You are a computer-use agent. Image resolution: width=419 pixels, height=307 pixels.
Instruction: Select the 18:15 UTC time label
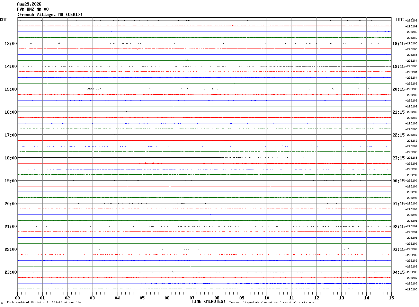point(398,43)
